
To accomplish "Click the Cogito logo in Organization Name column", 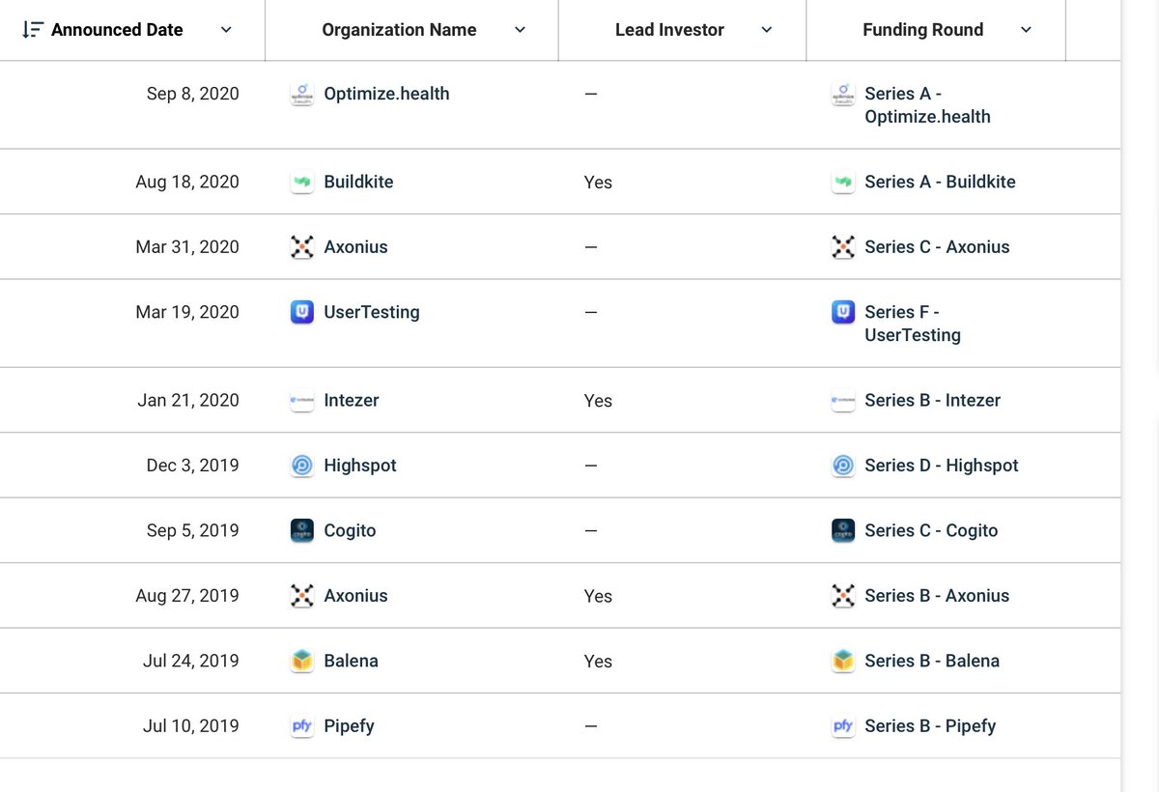I will 302,530.
